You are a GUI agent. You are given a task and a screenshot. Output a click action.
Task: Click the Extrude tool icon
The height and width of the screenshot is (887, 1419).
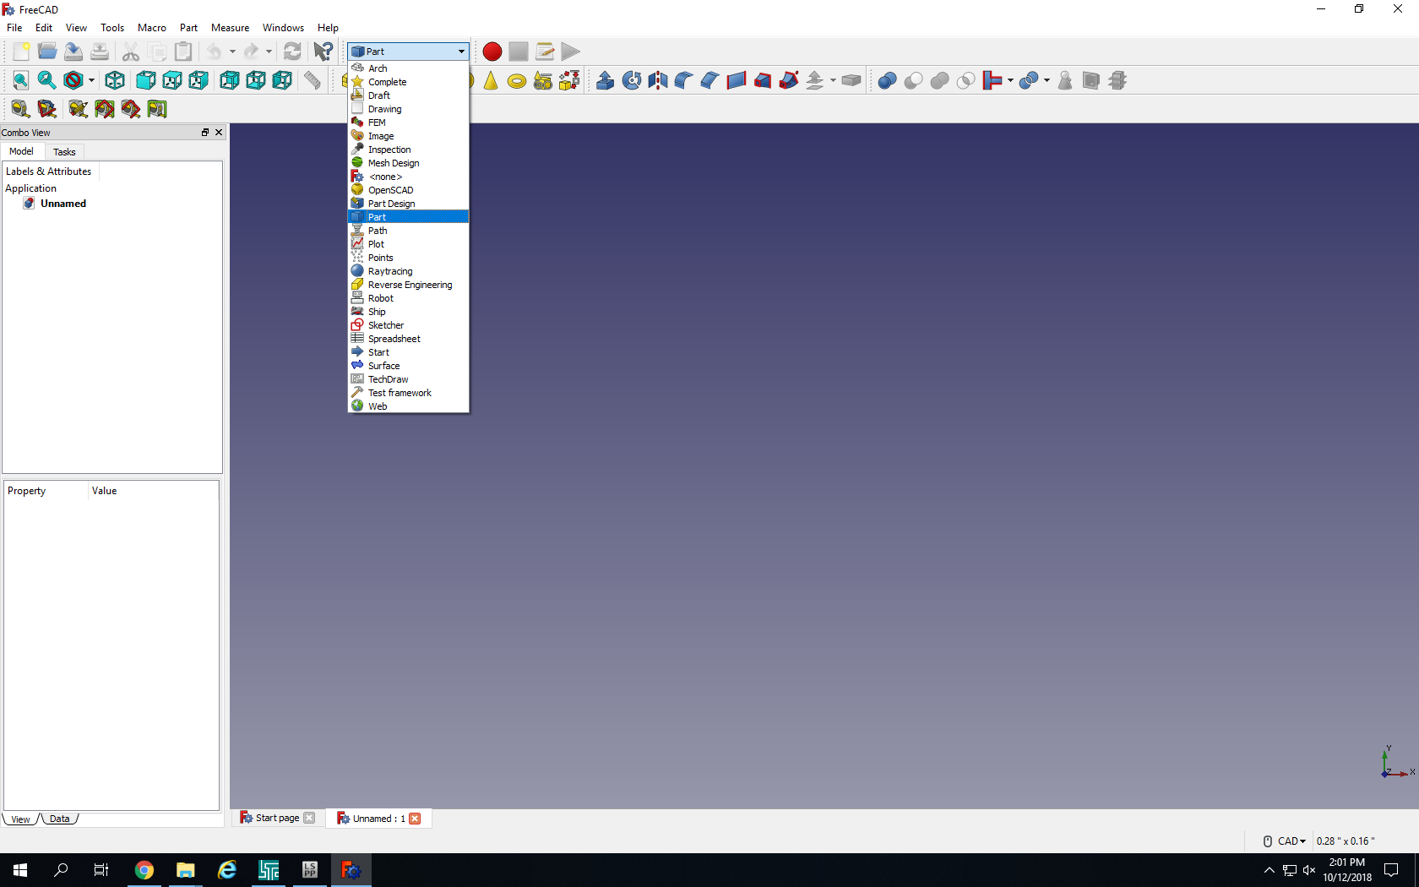coord(605,80)
